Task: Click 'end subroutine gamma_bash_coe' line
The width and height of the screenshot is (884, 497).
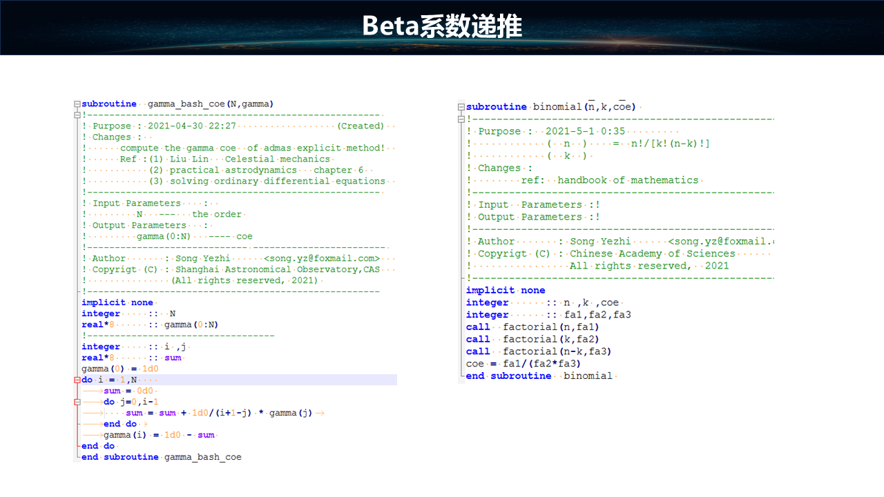Action: click(x=162, y=457)
